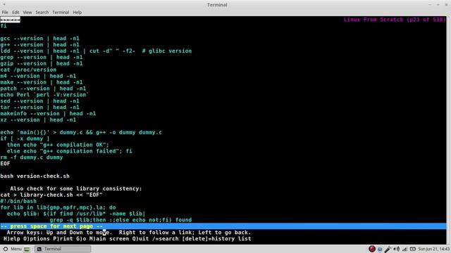451x253 pixels.
Task: Open the View menu
Action: point(27,13)
